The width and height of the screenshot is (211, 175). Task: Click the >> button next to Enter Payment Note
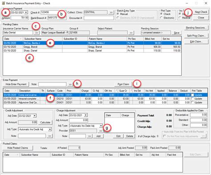[x=70, y=85]
